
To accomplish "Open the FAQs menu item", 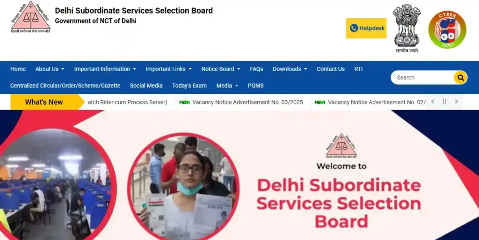I will (256, 69).
